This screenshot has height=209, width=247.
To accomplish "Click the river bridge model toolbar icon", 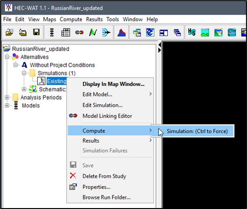I will (232, 32).
